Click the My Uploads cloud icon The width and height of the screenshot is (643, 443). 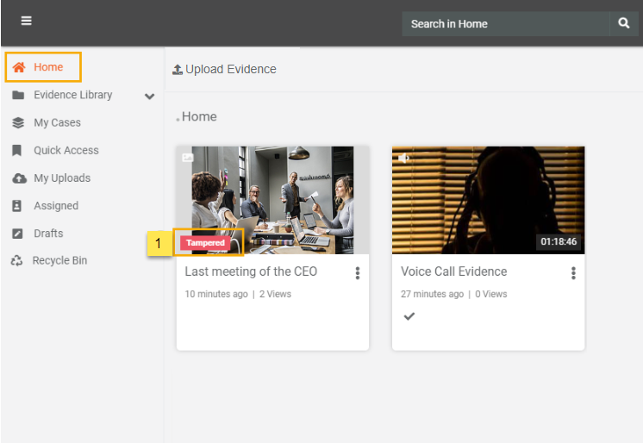point(18,178)
